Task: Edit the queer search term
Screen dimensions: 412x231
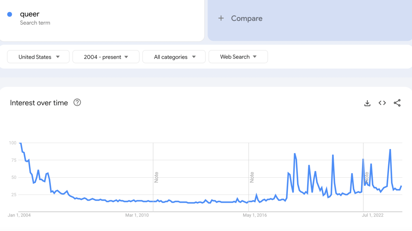Action: point(30,14)
